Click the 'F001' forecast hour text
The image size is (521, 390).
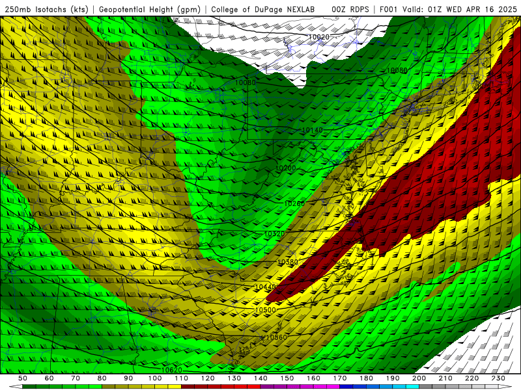click(x=389, y=9)
